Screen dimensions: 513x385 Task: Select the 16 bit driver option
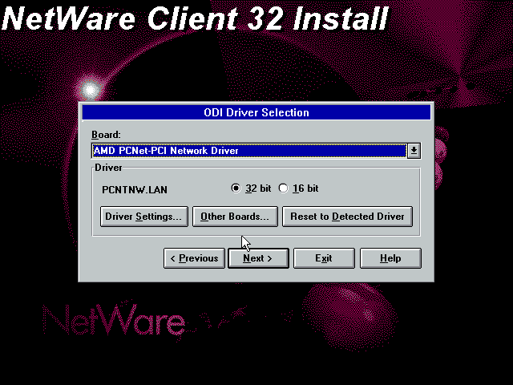[298, 188]
